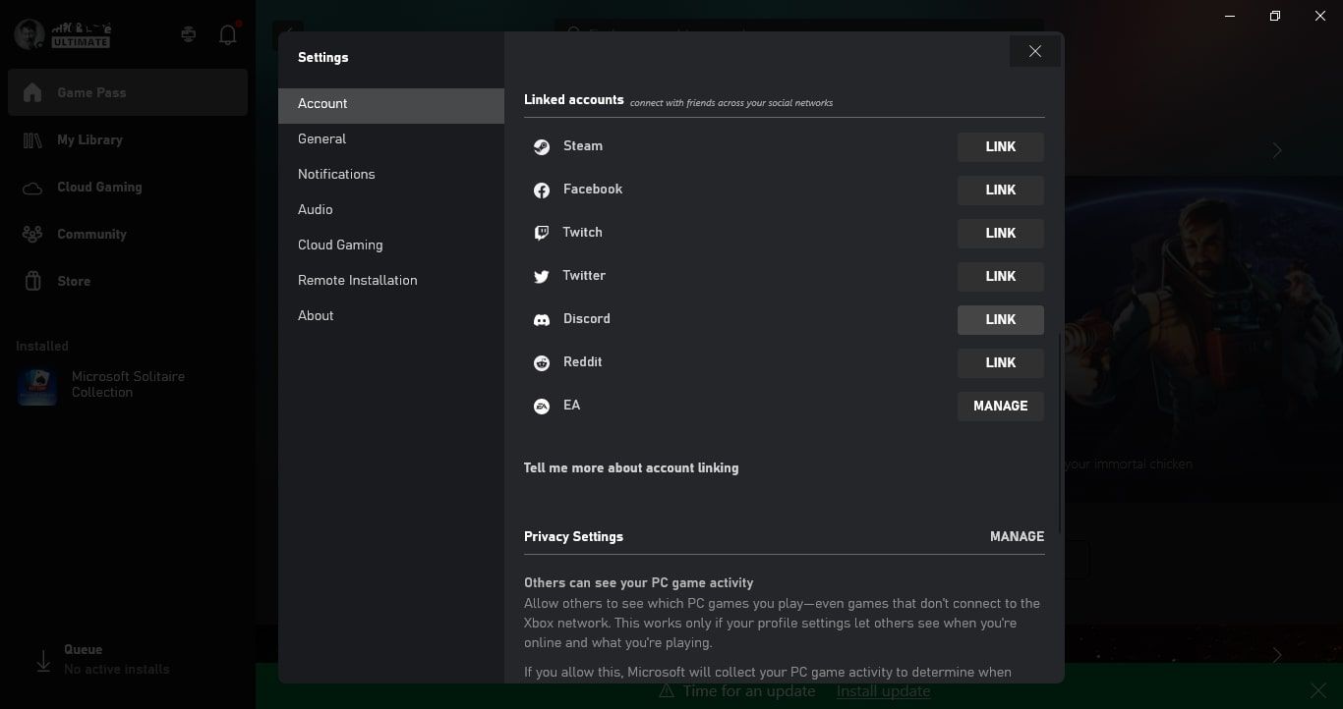Click the 'Linked accounts' heading
Screen dimensions: 1343x709
[x=574, y=100]
